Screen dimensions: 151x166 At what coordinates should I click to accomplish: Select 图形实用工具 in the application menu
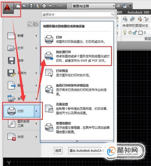coord(22,124)
